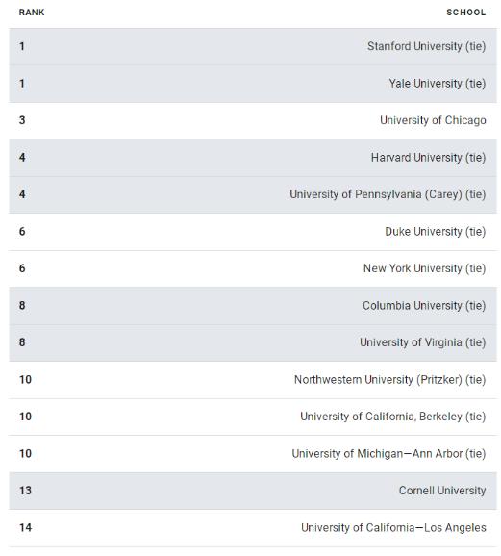Open Stanford University (tie) entry
Image resolution: width=501 pixels, height=556 pixels.
pos(426,46)
